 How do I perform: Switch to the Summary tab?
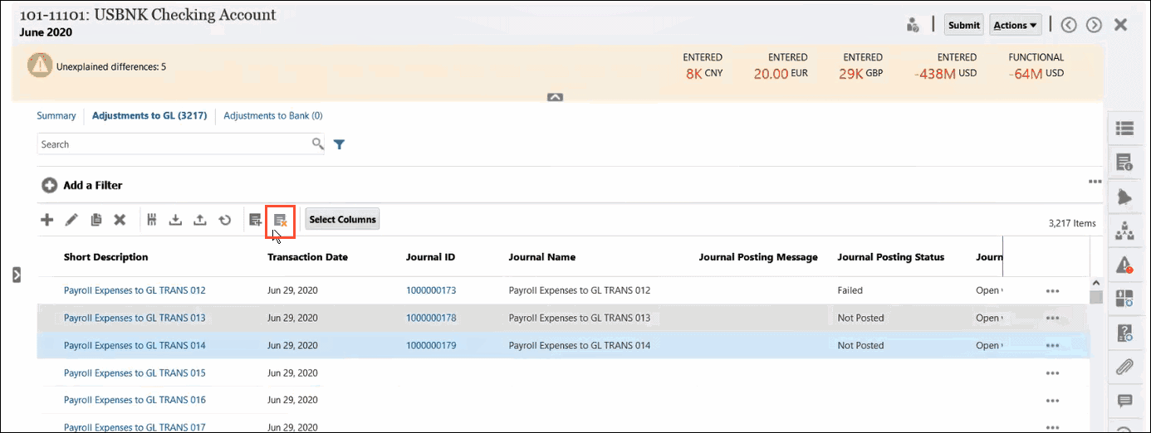coord(56,116)
